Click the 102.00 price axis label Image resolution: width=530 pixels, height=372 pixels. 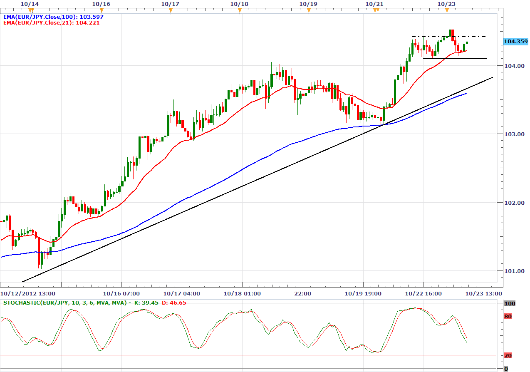pyautogui.click(x=515, y=203)
